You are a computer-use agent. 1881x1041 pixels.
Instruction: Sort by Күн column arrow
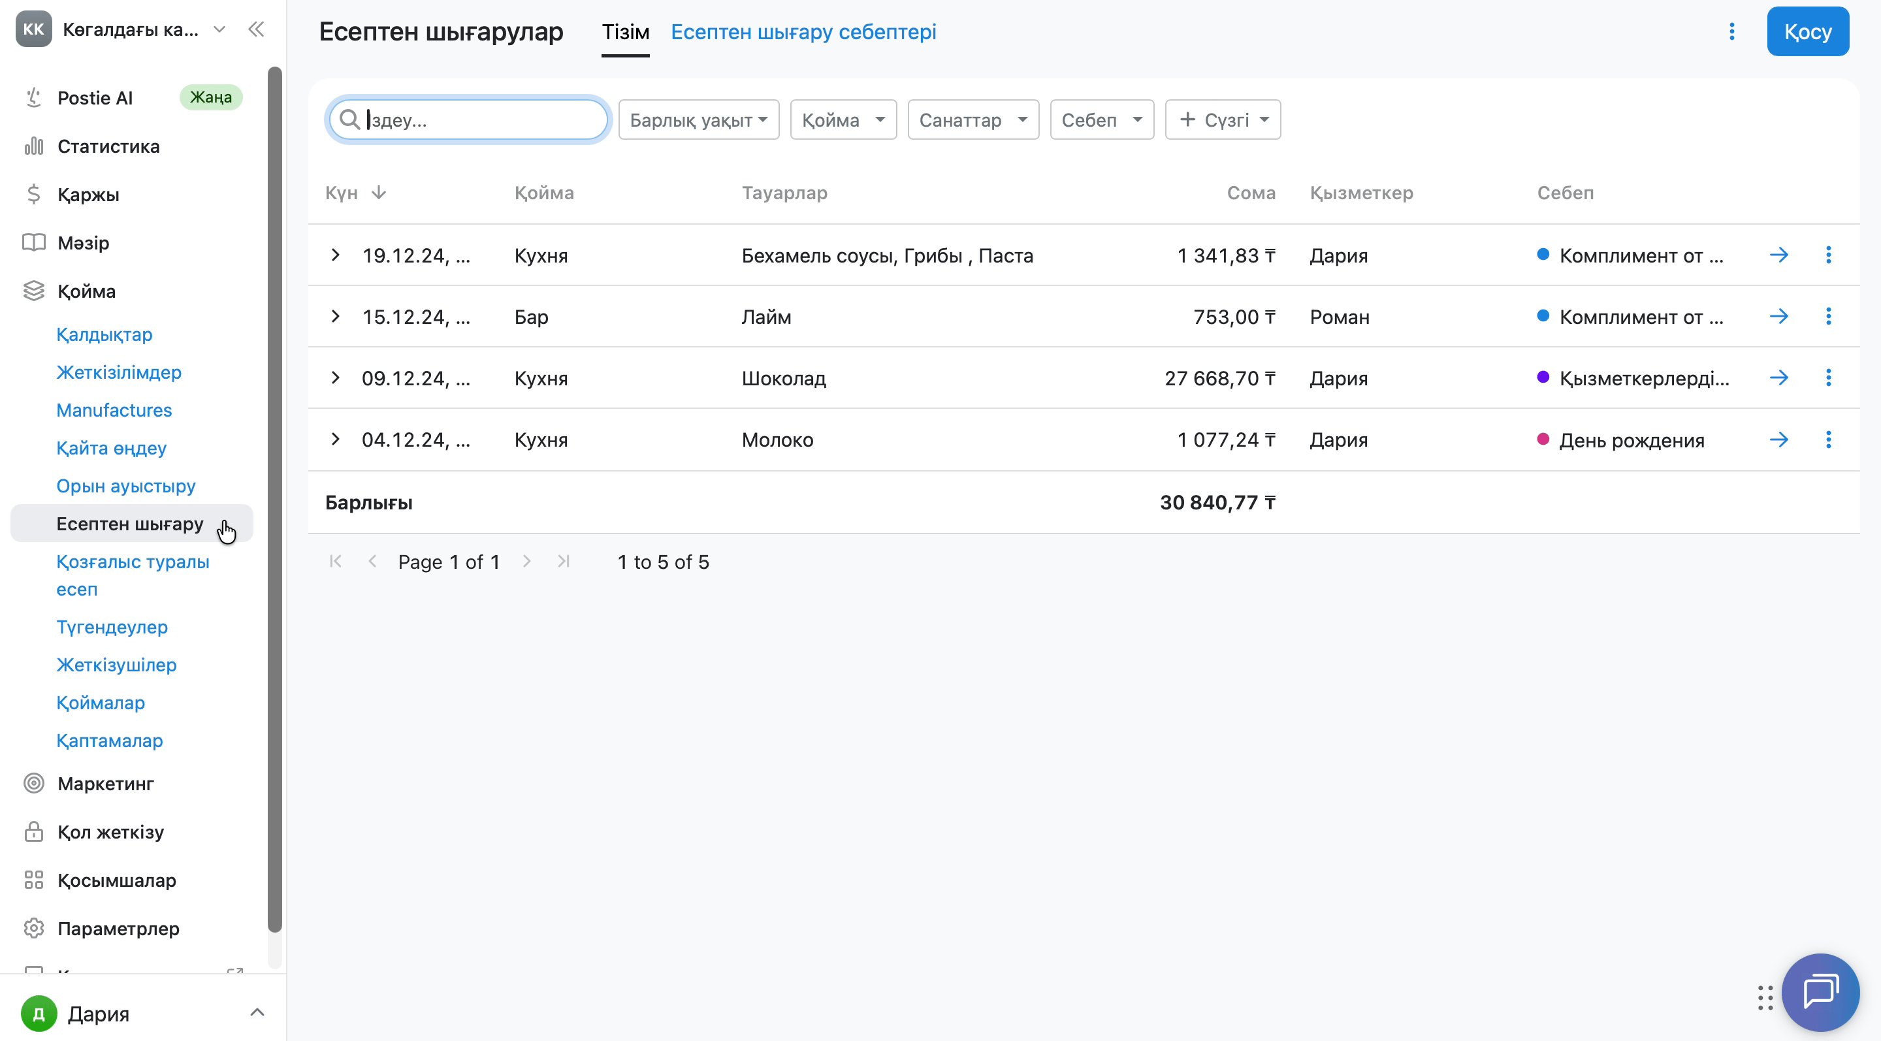coord(378,193)
